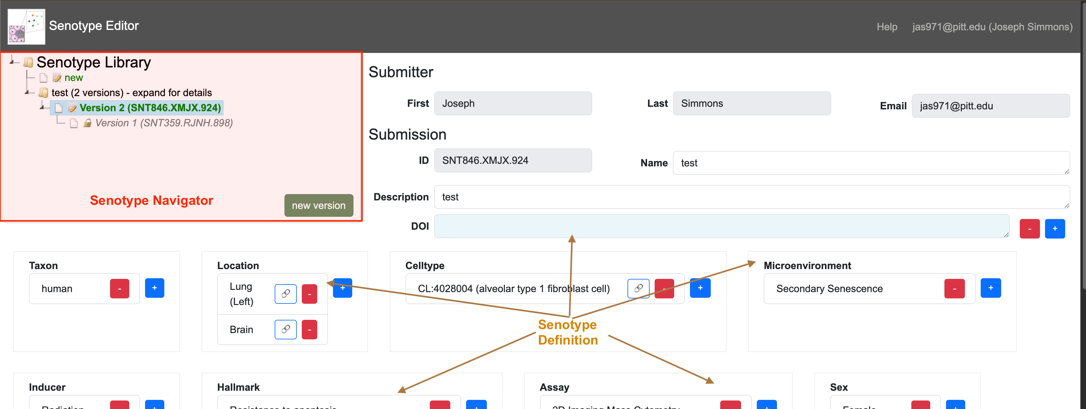Click link icon for Lung (Left) location
This screenshot has width=1086, height=409.
pyautogui.click(x=285, y=294)
